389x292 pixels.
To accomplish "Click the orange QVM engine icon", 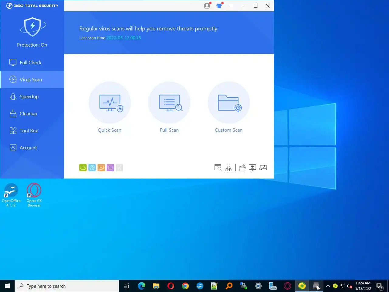I will [x=101, y=168].
